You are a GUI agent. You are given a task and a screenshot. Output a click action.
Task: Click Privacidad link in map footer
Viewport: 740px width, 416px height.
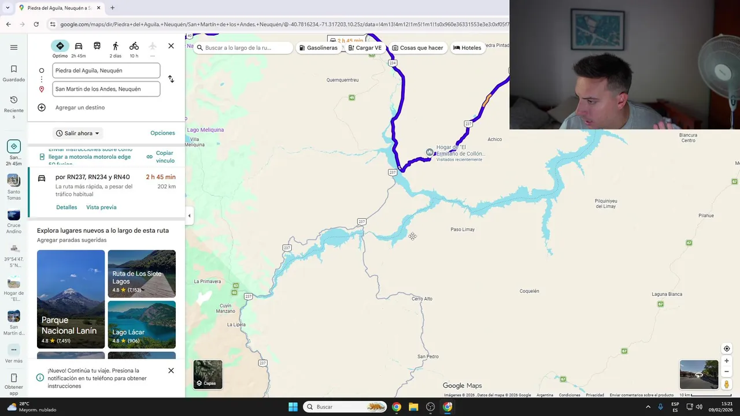(x=595, y=395)
